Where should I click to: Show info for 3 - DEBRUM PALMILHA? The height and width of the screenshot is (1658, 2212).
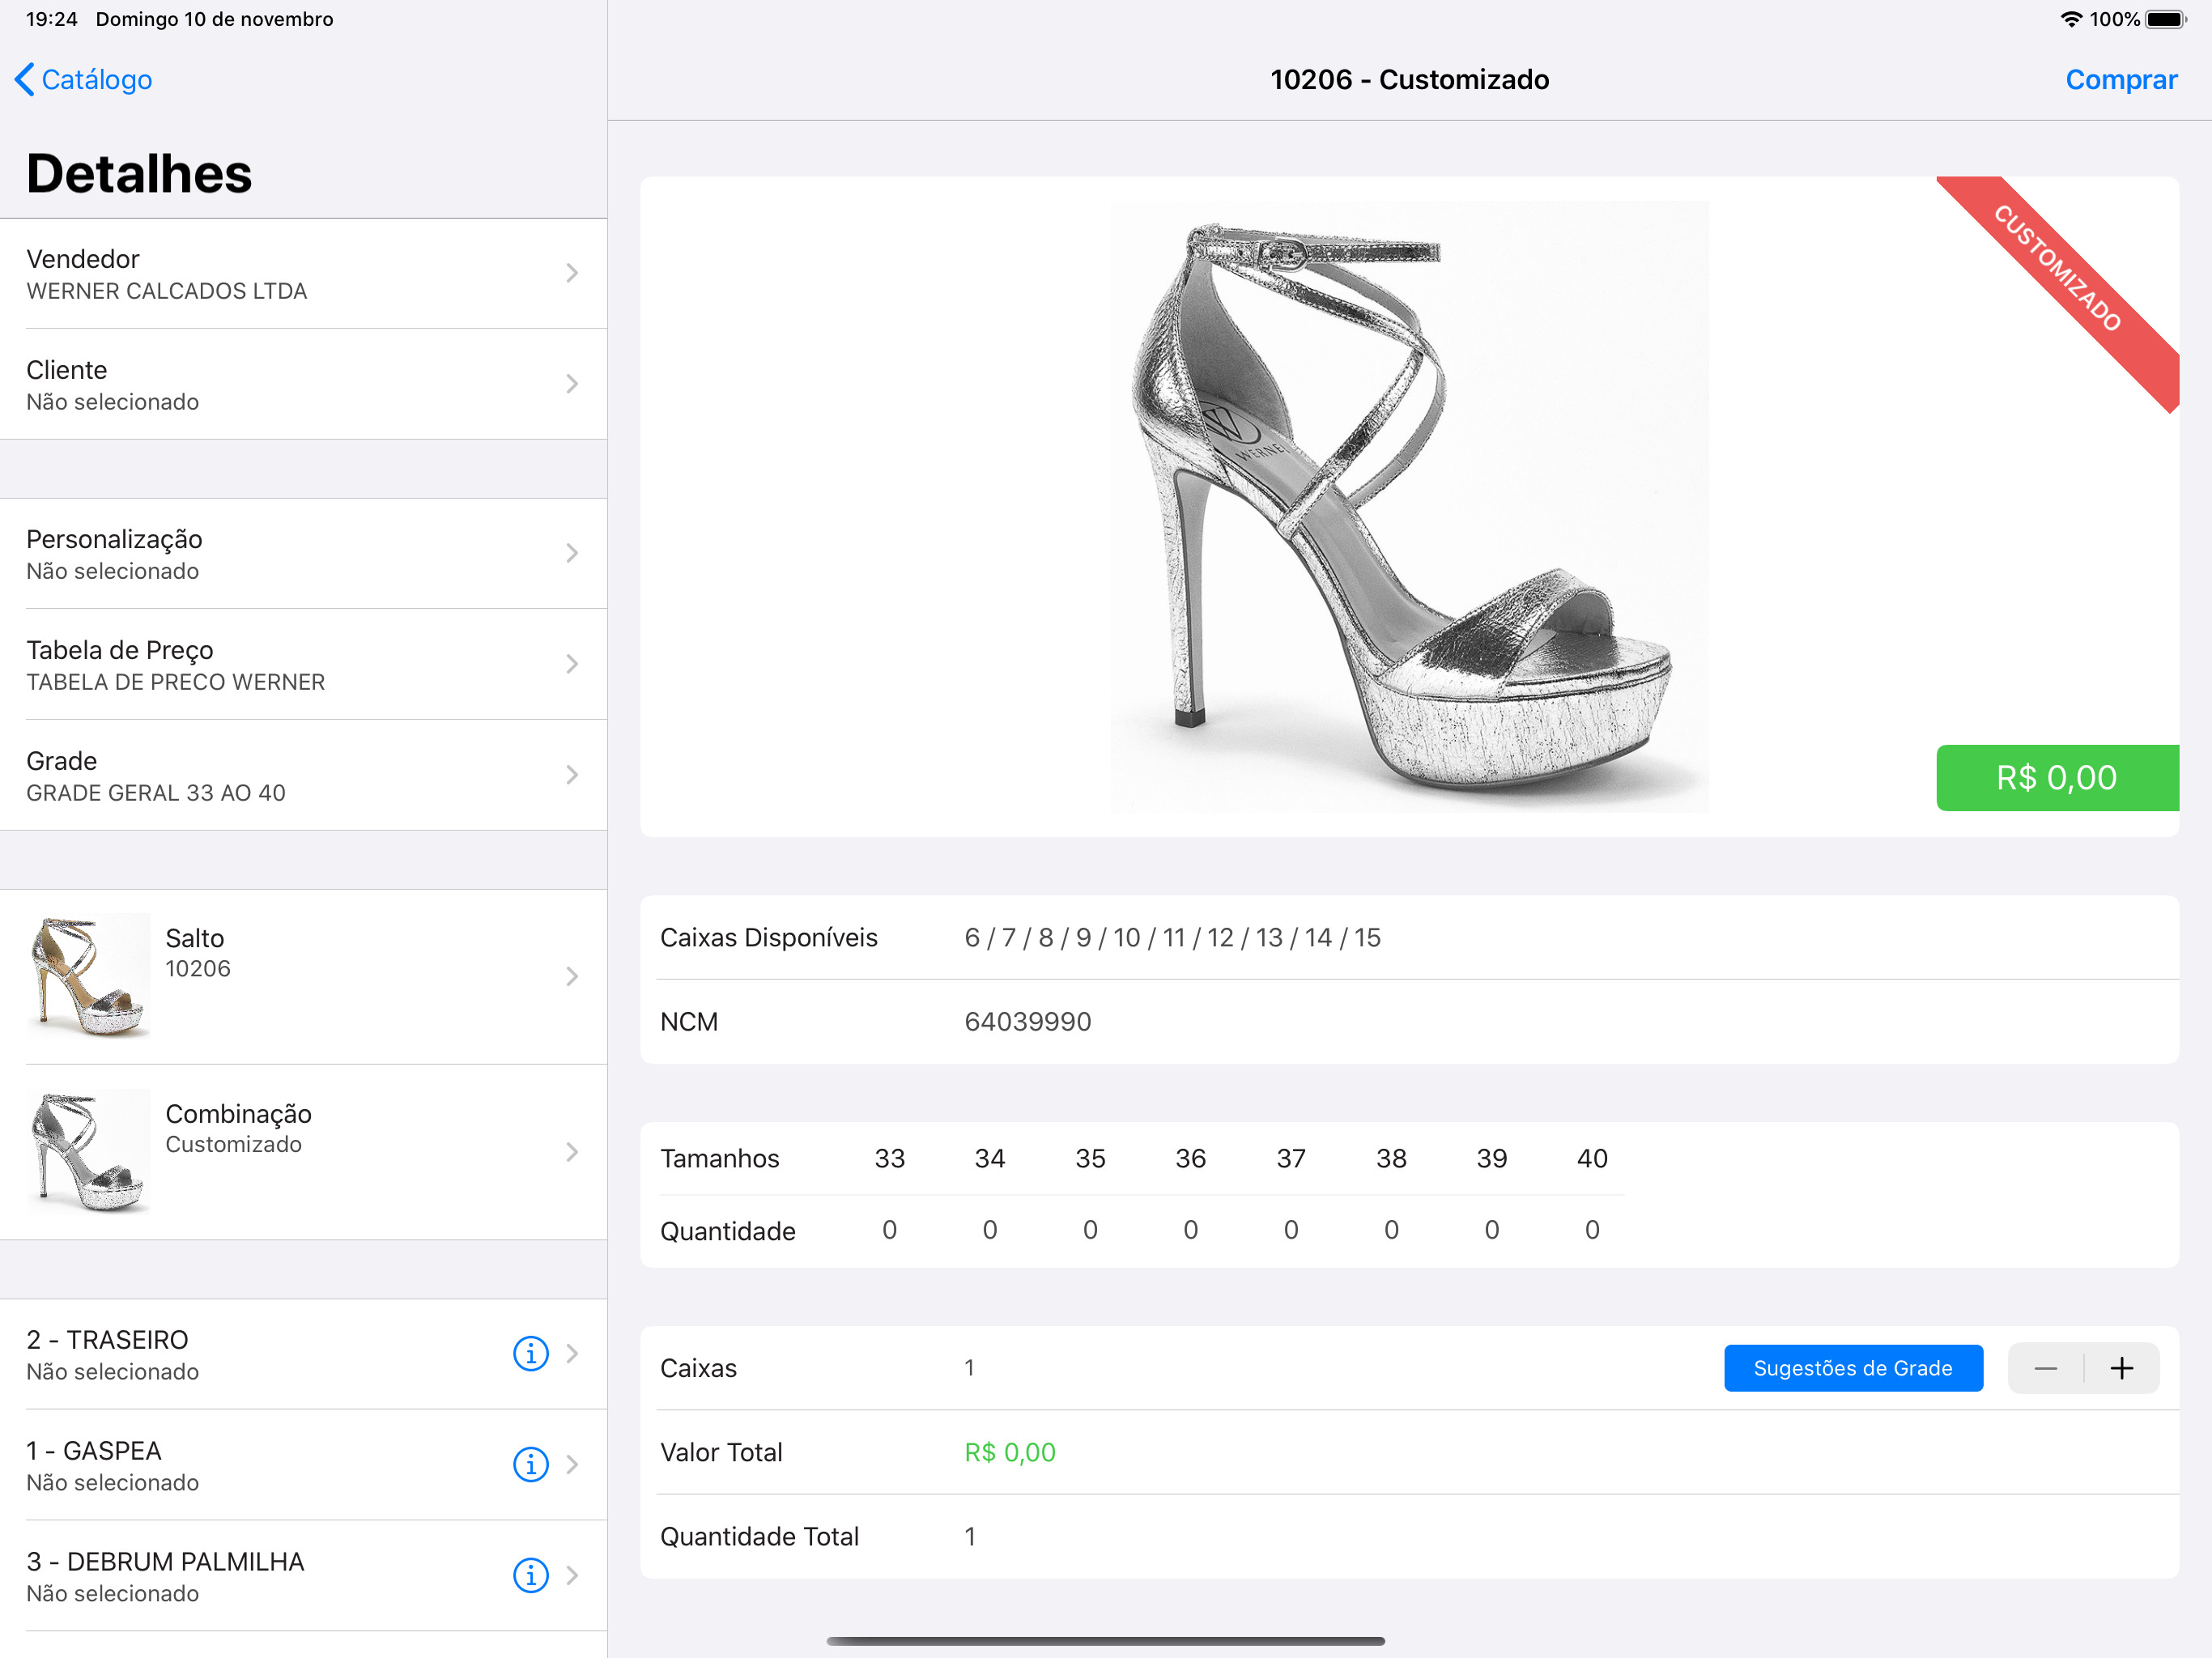pyautogui.click(x=530, y=1575)
